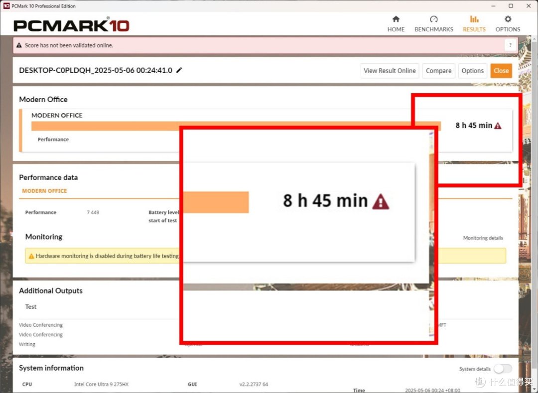Click warning icon in validation banner
The image size is (538, 393).
pyautogui.click(x=19, y=45)
